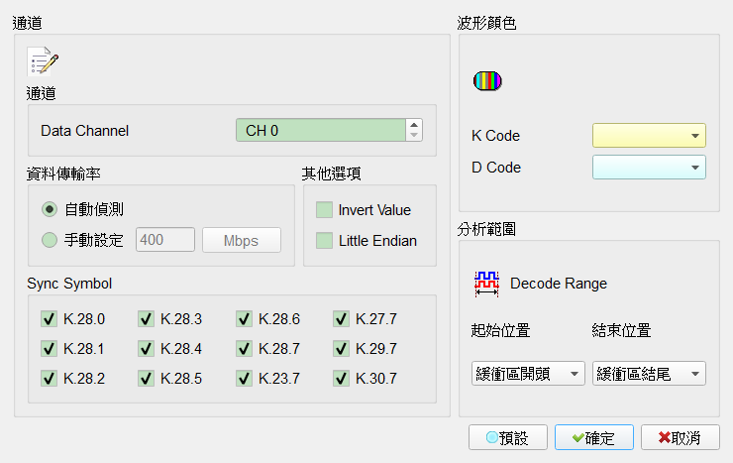733x463 pixels.
Task: Click the 400 data rate input field
Action: point(165,240)
